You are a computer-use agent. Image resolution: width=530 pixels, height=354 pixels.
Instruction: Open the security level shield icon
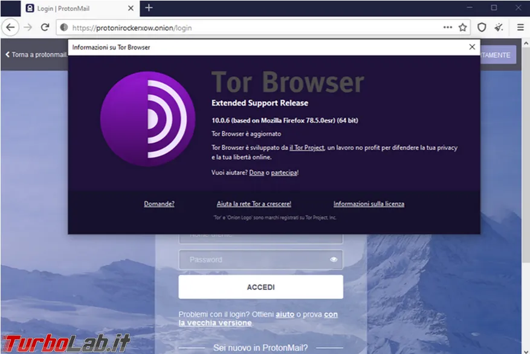click(482, 27)
